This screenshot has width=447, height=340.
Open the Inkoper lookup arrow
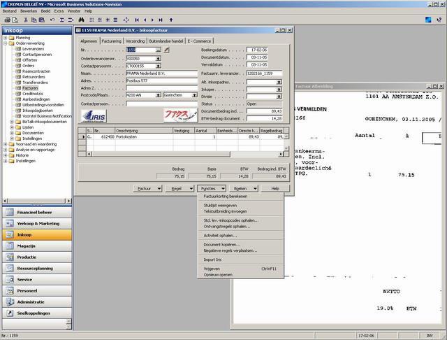coord(279,90)
